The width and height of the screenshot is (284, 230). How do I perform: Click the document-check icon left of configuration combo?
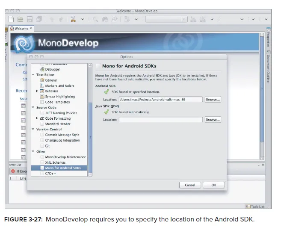pyautogui.click(x=127, y=19)
